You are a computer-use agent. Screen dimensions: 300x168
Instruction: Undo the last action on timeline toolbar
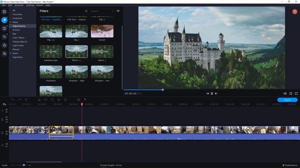pos(13,99)
